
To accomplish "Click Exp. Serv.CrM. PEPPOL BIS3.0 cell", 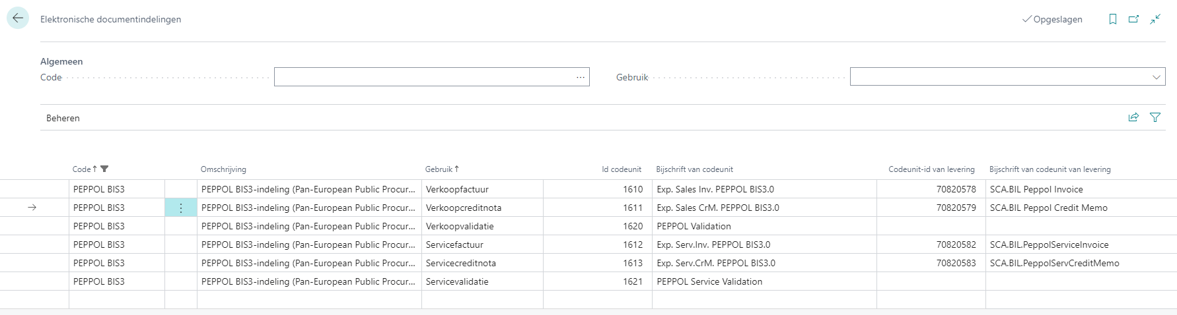I will (764, 263).
